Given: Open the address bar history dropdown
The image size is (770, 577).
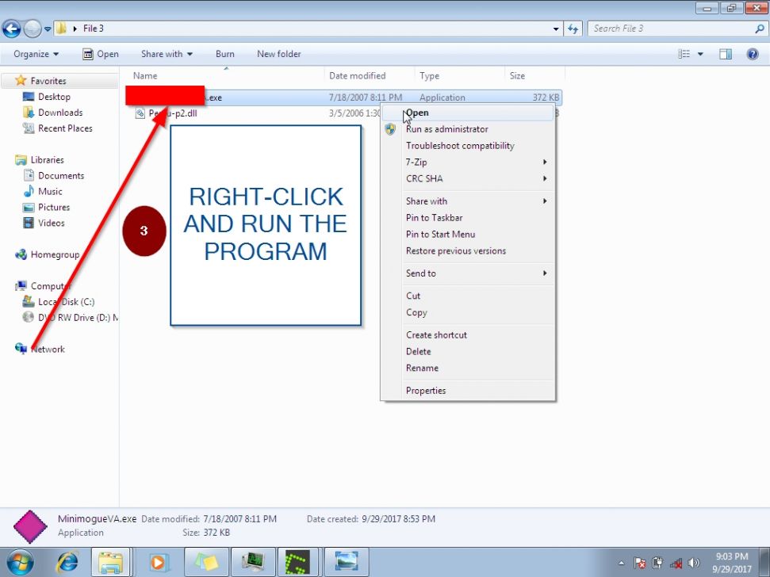Looking at the screenshot, I should [556, 29].
